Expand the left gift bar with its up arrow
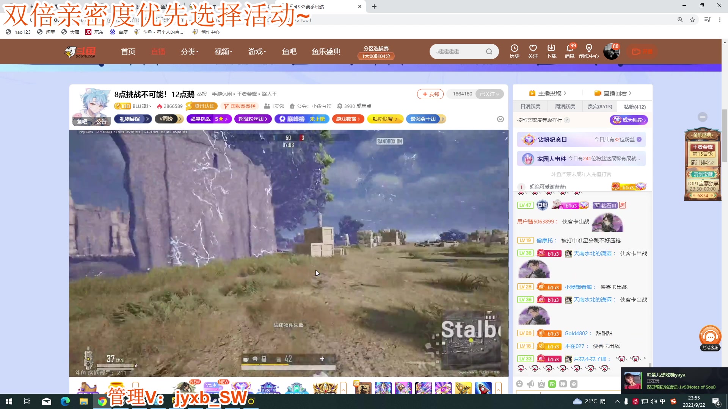 coord(343,388)
